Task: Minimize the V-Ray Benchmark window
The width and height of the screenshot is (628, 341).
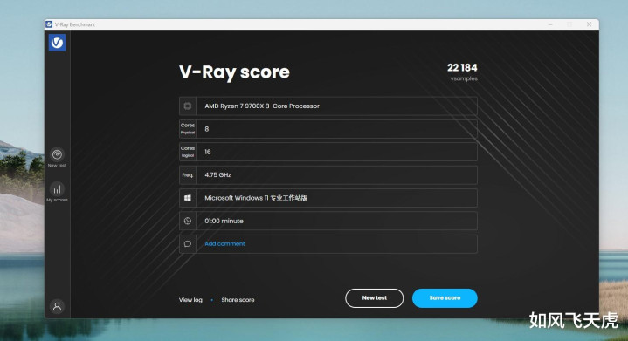Action: (x=551, y=24)
